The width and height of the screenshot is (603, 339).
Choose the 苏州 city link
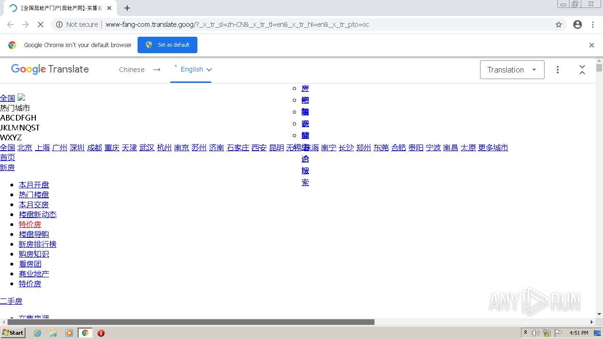tap(199, 148)
